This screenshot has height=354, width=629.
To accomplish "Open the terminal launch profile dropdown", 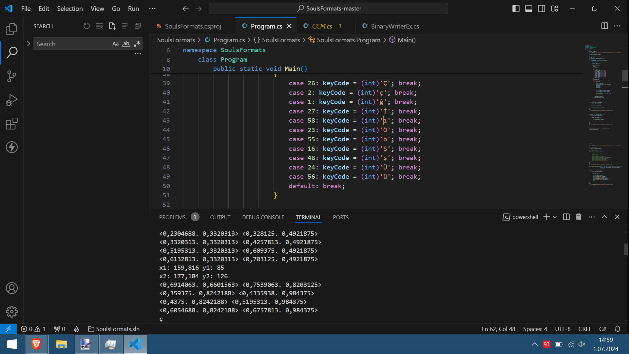I will (x=555, y=217).
